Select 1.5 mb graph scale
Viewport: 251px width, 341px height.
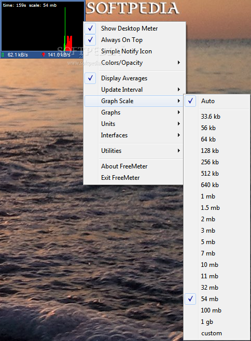click(217, 208)
